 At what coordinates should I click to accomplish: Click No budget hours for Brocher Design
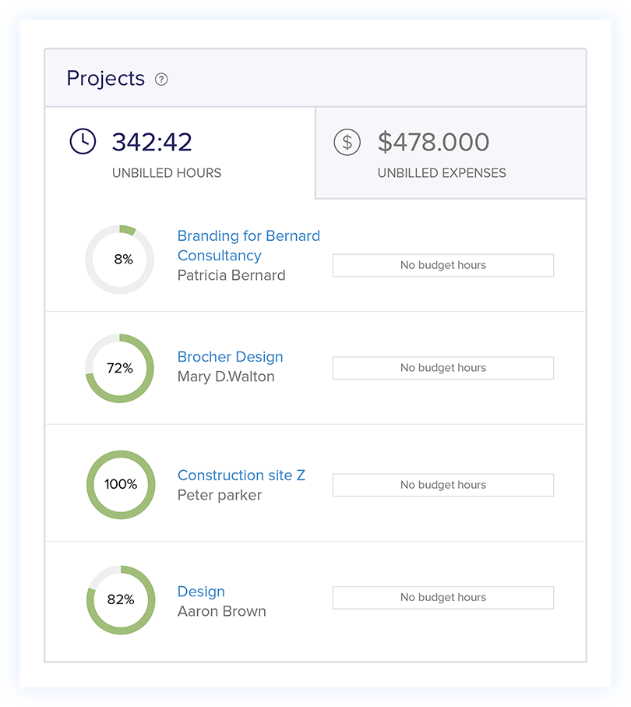pos(442,367)
